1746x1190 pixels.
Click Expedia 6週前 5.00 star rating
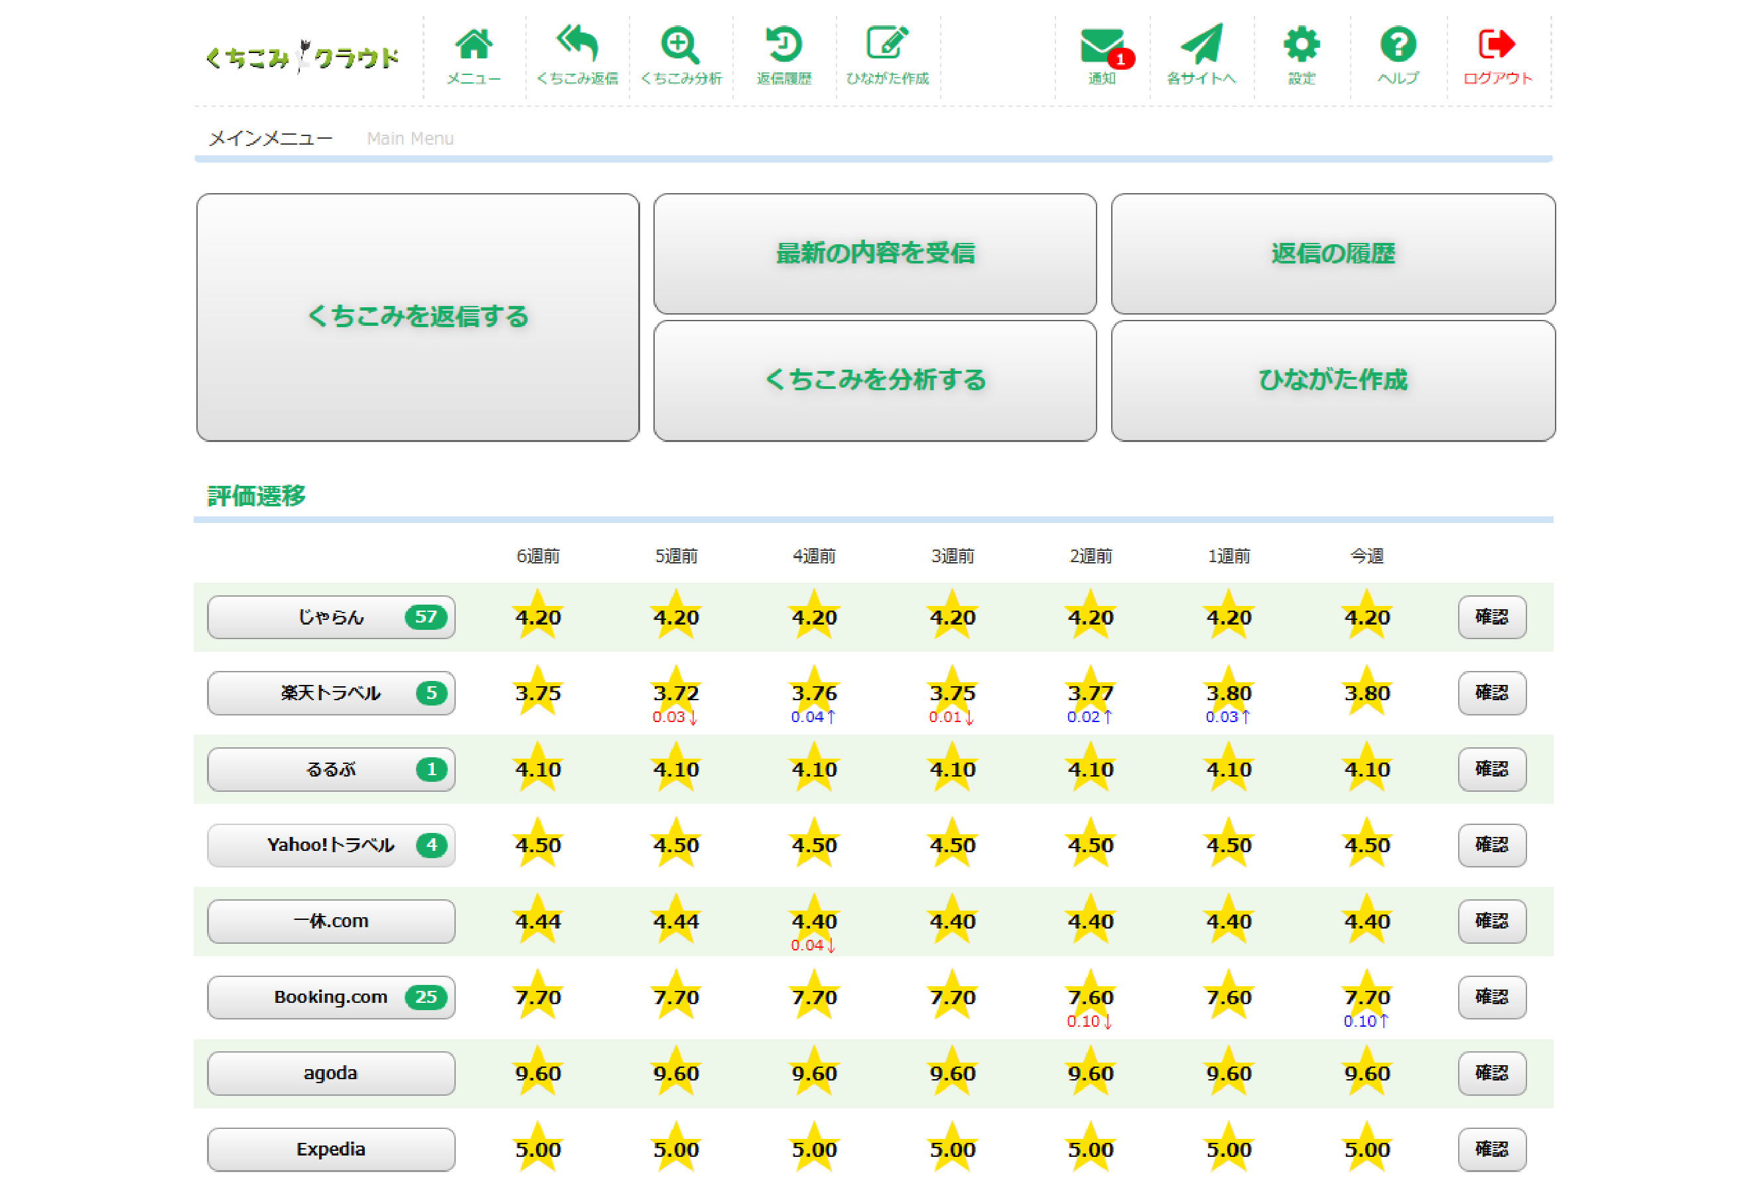click(538, 1147)
